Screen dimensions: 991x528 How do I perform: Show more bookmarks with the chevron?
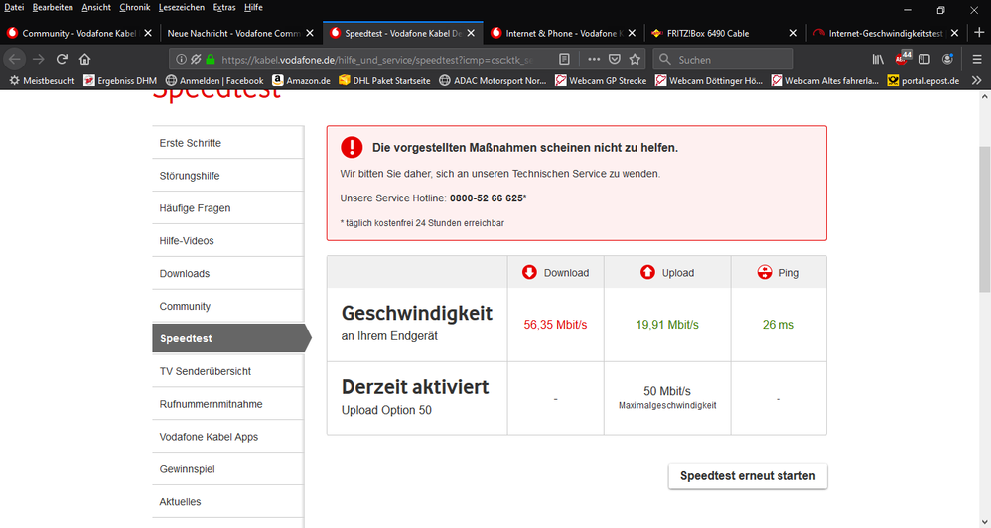(x=976, y=80)
